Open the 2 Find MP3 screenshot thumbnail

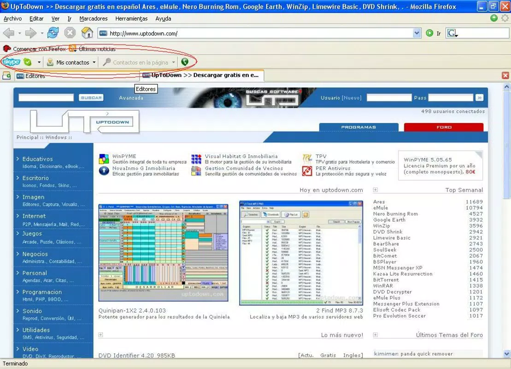(x=301, y=253)
